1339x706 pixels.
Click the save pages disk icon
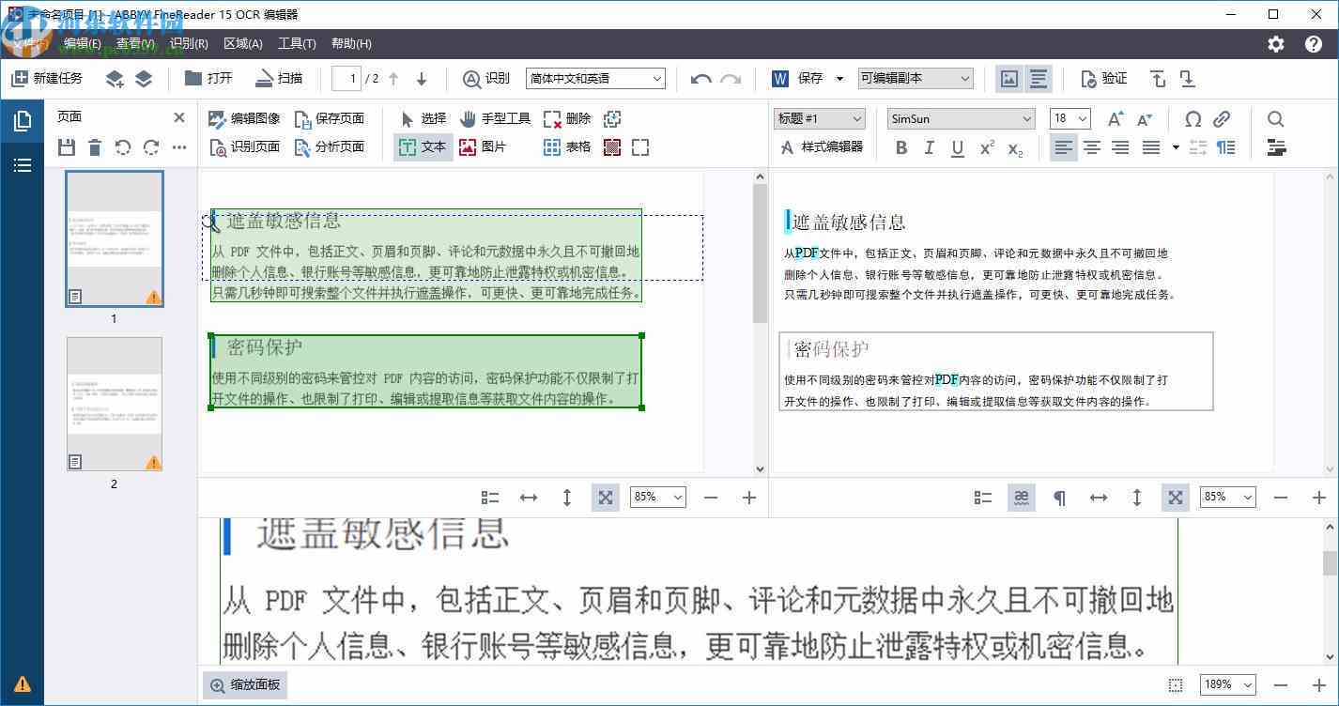[x=66, y=147]
